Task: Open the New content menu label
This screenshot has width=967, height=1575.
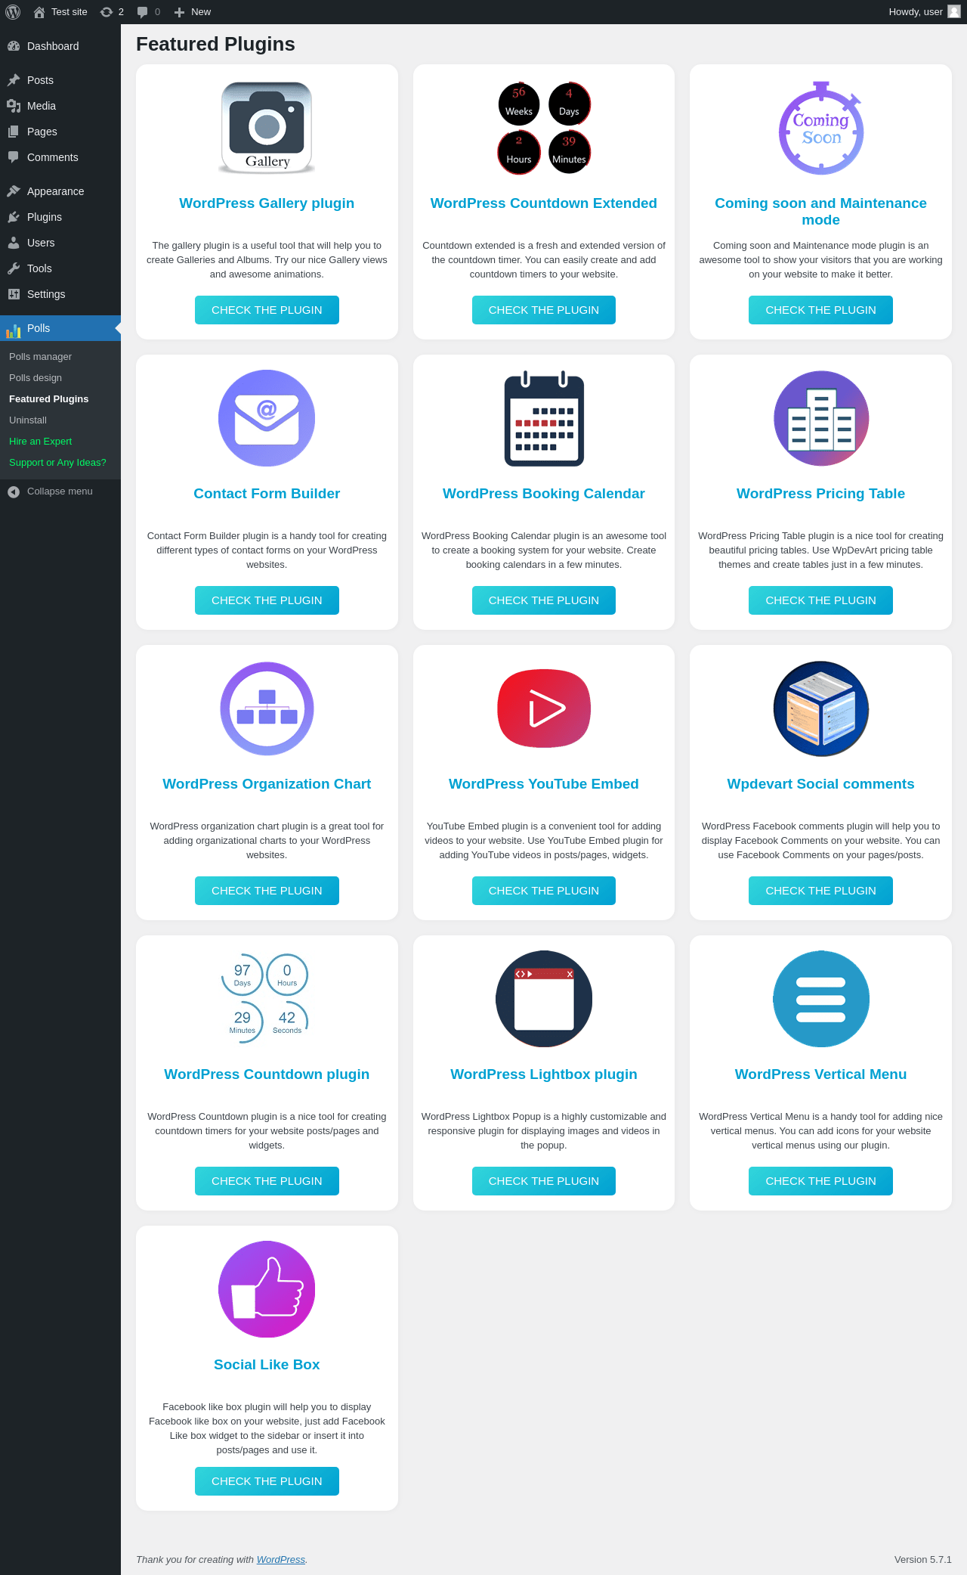Action: click(x=201, y=12)
